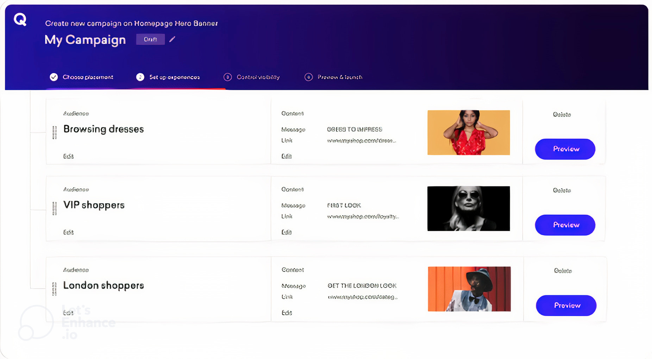
Task: Preview the Browsing dresses experience
Action: coord(565,149)
